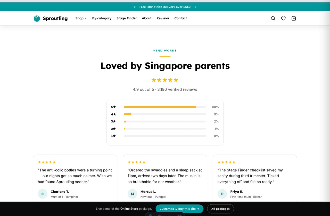Click the name 'Priya R.'
Screen dimensions: 330x216
[237, 192]
